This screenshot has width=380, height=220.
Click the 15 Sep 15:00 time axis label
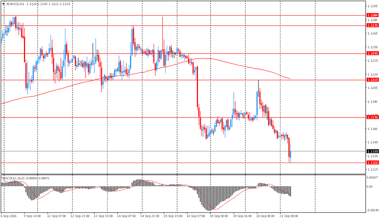point(173,216)
